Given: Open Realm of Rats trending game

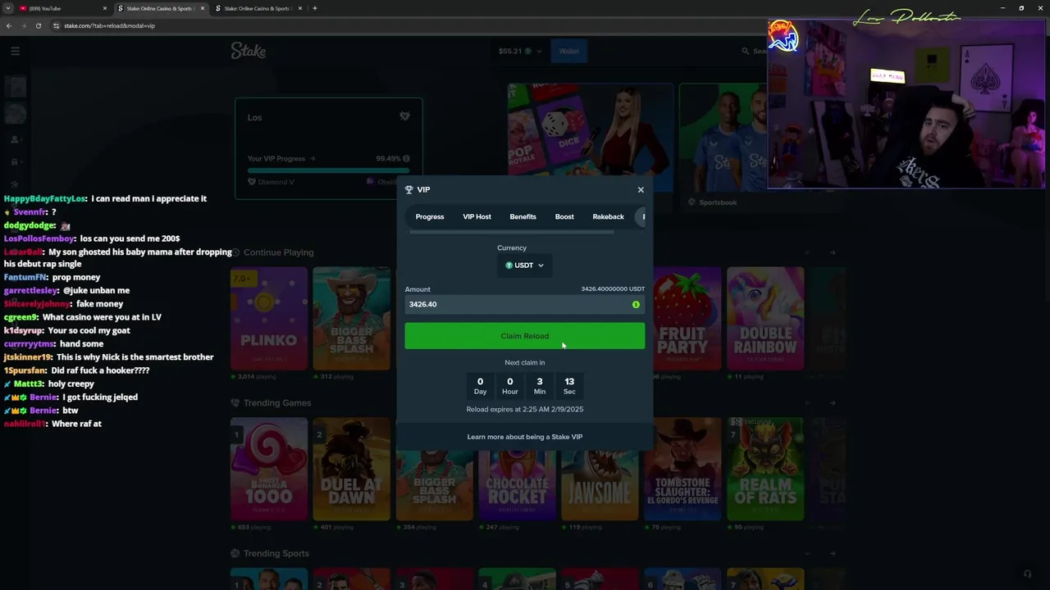Looking at the screenshot, I should [765, 469].
